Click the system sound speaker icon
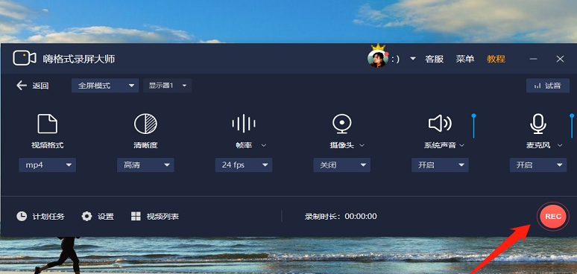Image resolution: width=577 pixels, height=274 pixels. pos(440,124)
